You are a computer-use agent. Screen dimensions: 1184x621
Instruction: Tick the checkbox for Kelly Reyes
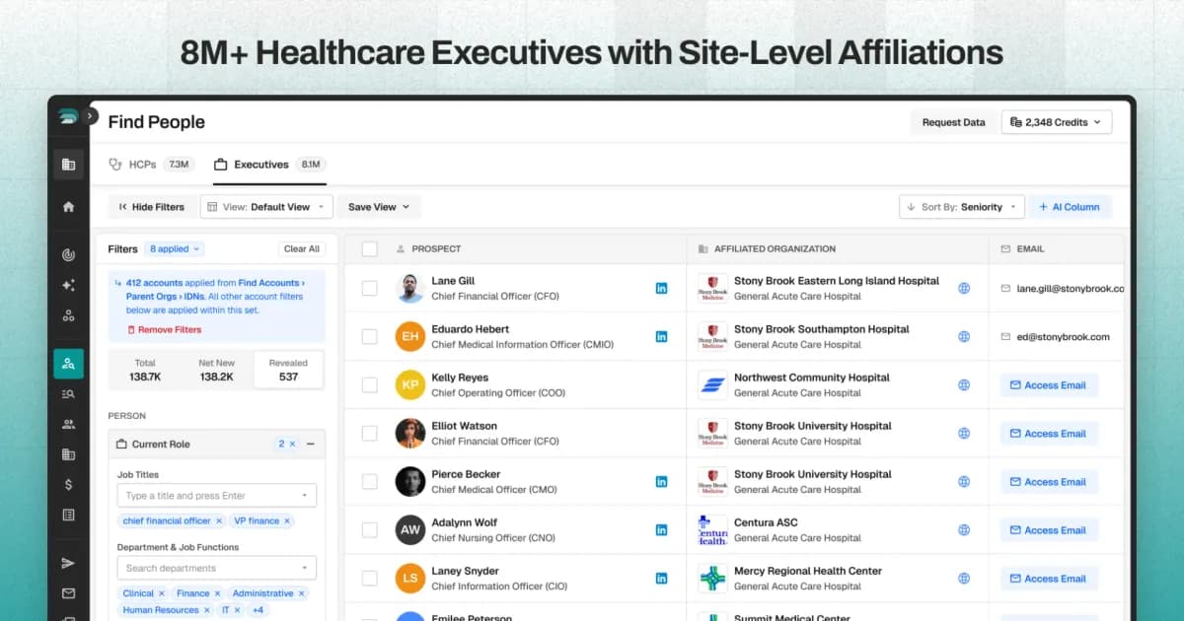(x=369, y=384)
